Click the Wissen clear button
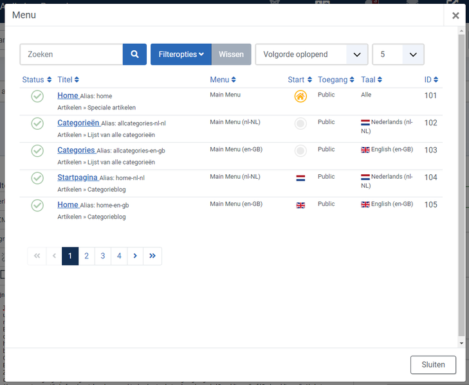469x385 pixels. tap(231, 55)
